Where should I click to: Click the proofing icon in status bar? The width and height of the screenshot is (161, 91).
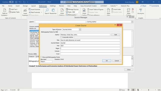point(18,90)
